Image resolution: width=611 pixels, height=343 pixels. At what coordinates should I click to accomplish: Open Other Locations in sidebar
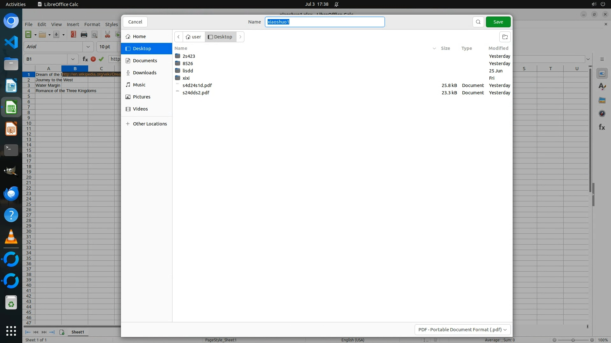(x=150, y=124)
